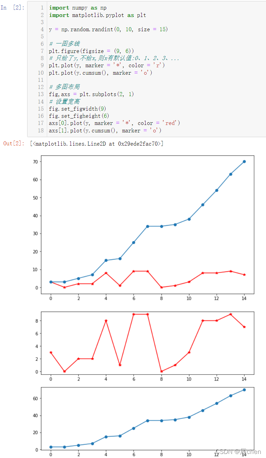Click the 'import matplotlib.pyplot as plt' line
This screenshot has width=266, height=458.
coord(98,15)
